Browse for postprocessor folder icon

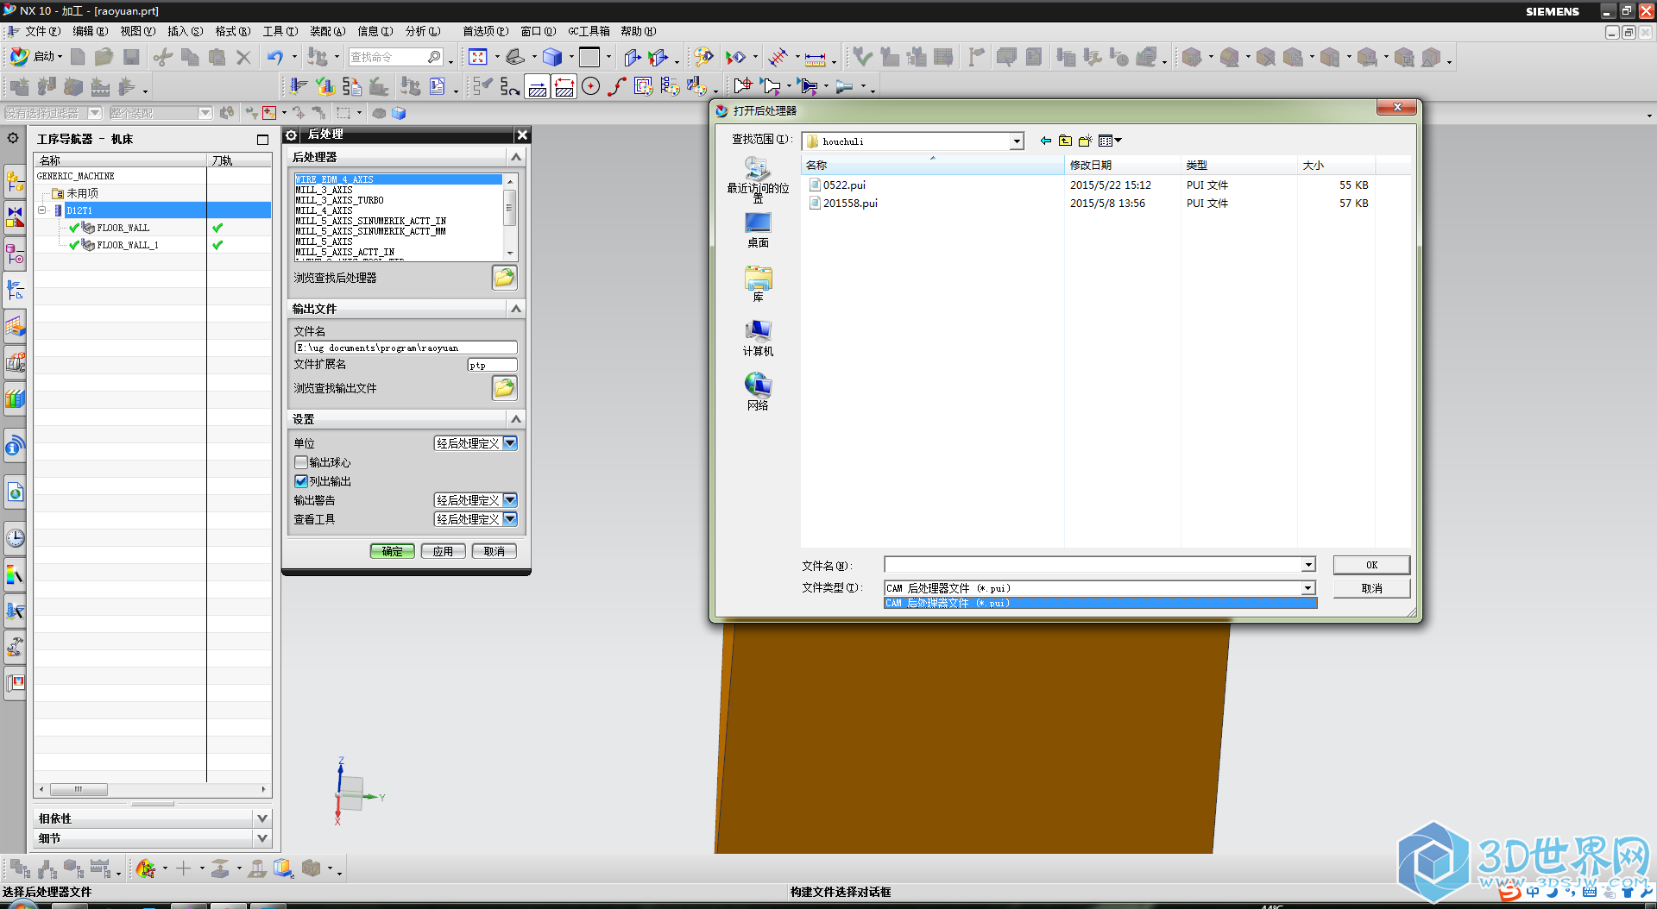(504, 278)
